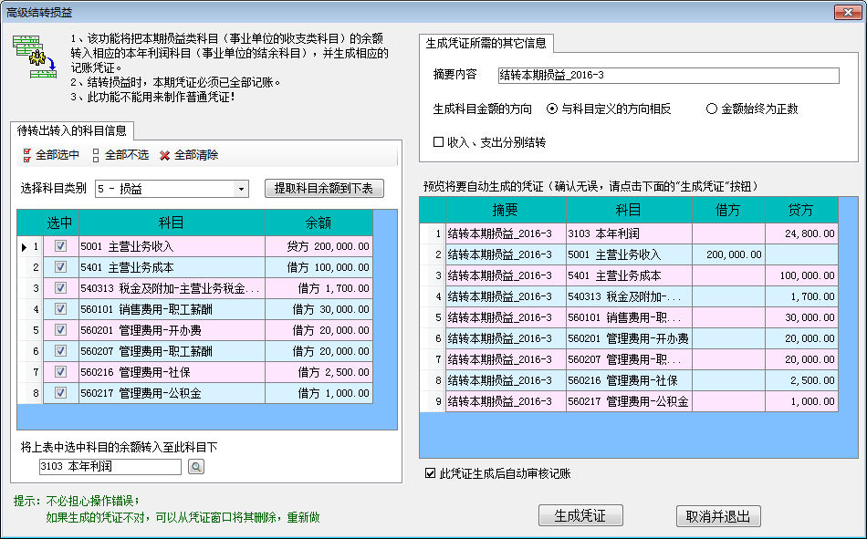
Task: Switch to 生成凭证所需的其它信息 tab
Action: coord(486,43)
